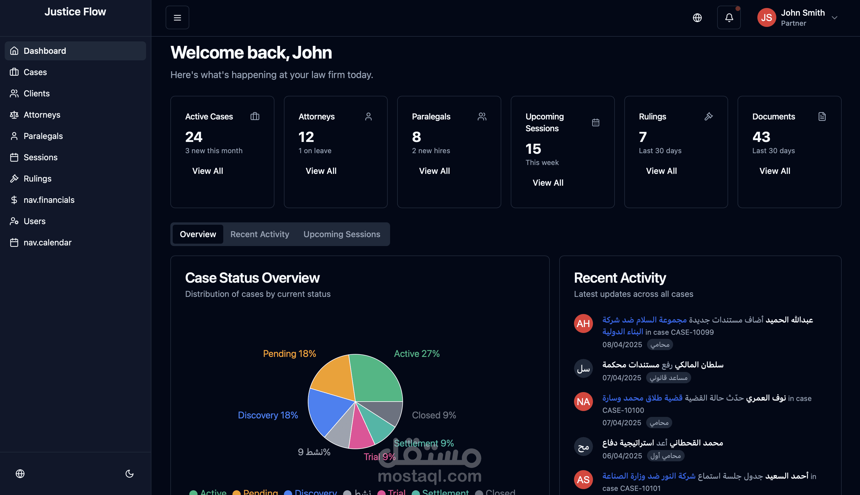Image resolution: width=860 pixels, height=495 pixels.
Task: Click the Upcoming Sessions card calendar icon
Action: pyautogui.click(x=595, y=122)
